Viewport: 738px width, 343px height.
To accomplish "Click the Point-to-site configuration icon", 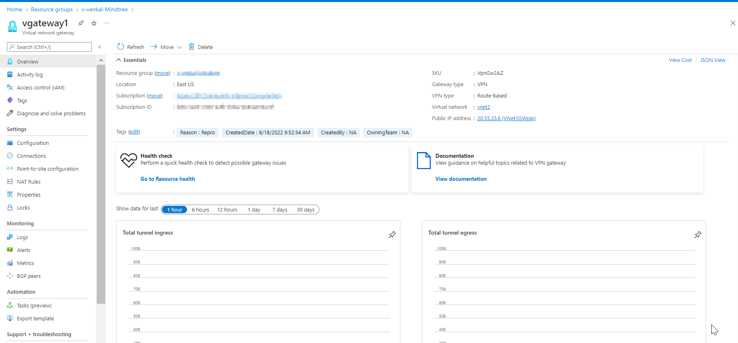I will coord(10,169).
